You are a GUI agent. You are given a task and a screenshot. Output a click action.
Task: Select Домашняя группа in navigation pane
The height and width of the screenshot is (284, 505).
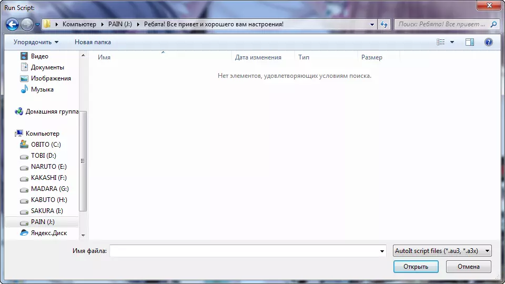46,111
